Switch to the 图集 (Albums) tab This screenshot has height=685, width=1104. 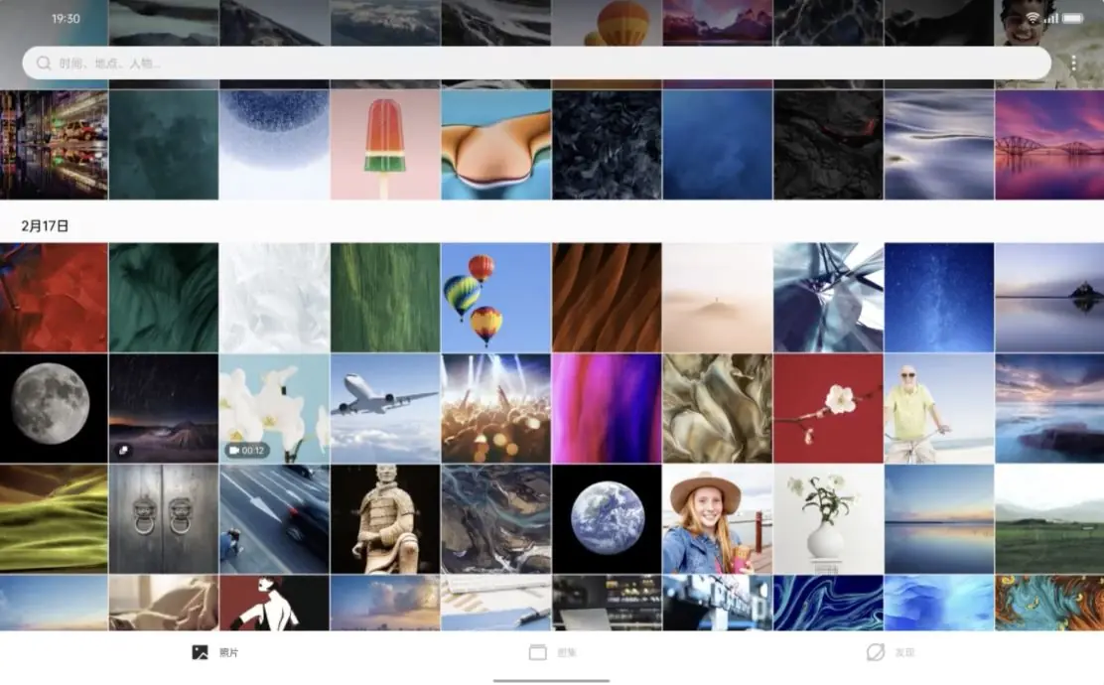point(566,653)
